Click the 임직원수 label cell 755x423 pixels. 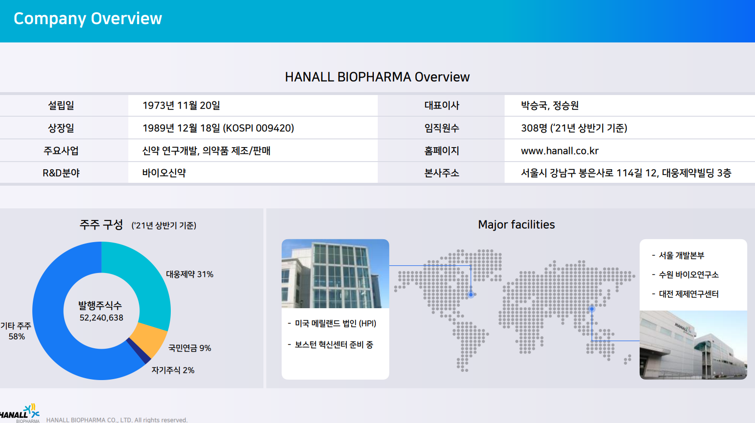tap(441, 128)
